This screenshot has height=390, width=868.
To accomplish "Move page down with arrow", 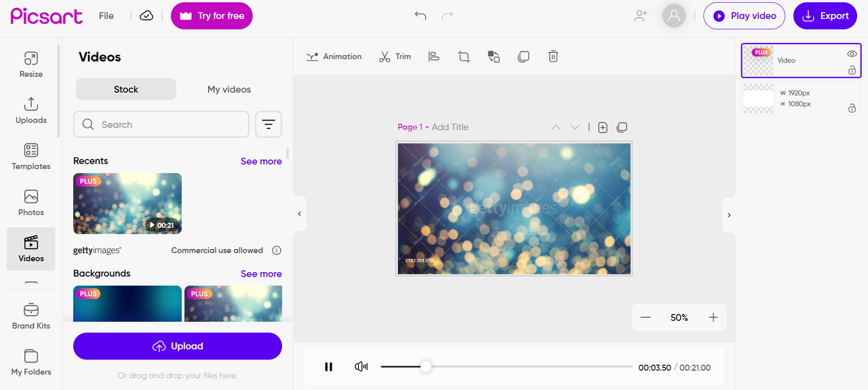I will [x=575, y=127].
